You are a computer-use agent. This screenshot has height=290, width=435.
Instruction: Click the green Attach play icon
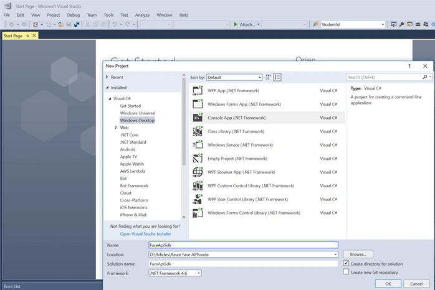(236, 24)
